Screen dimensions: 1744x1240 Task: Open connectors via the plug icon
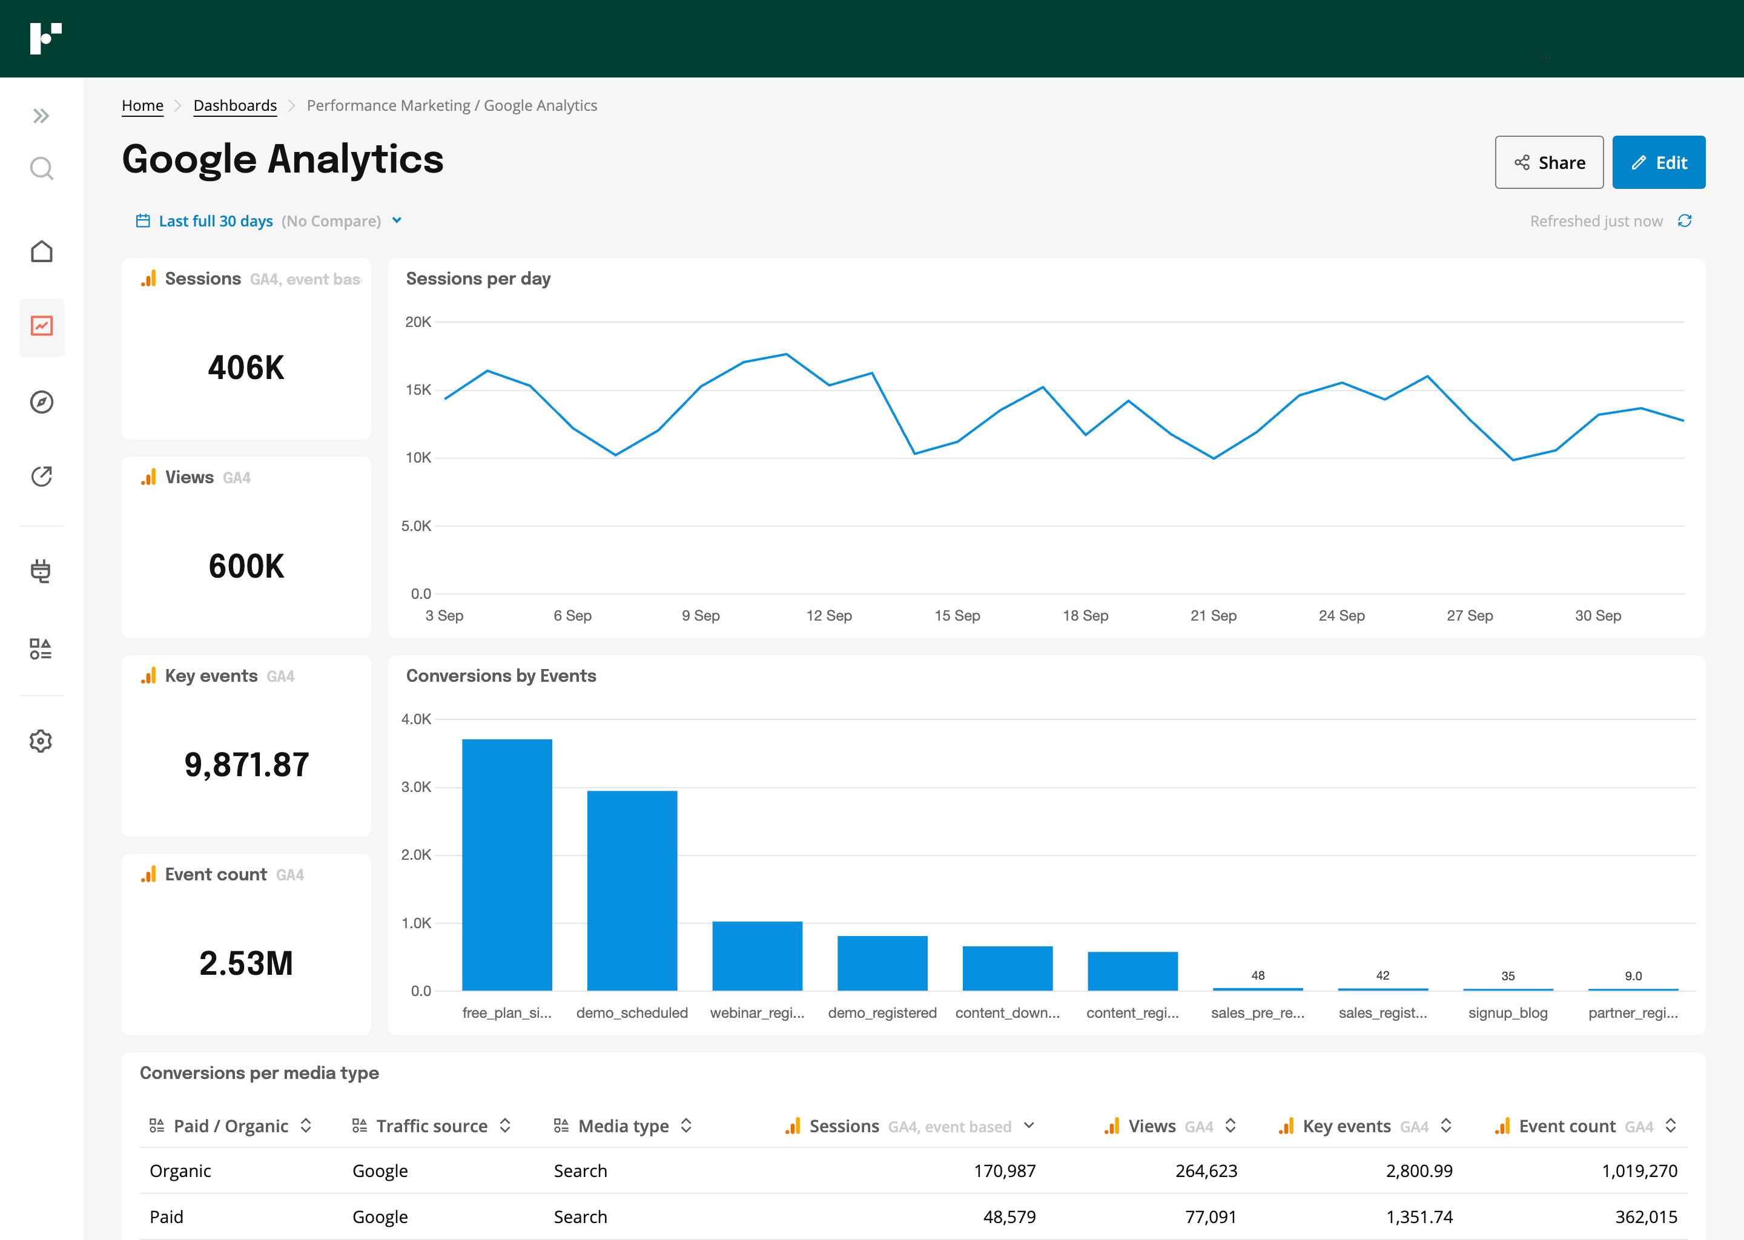coord(41,571)
